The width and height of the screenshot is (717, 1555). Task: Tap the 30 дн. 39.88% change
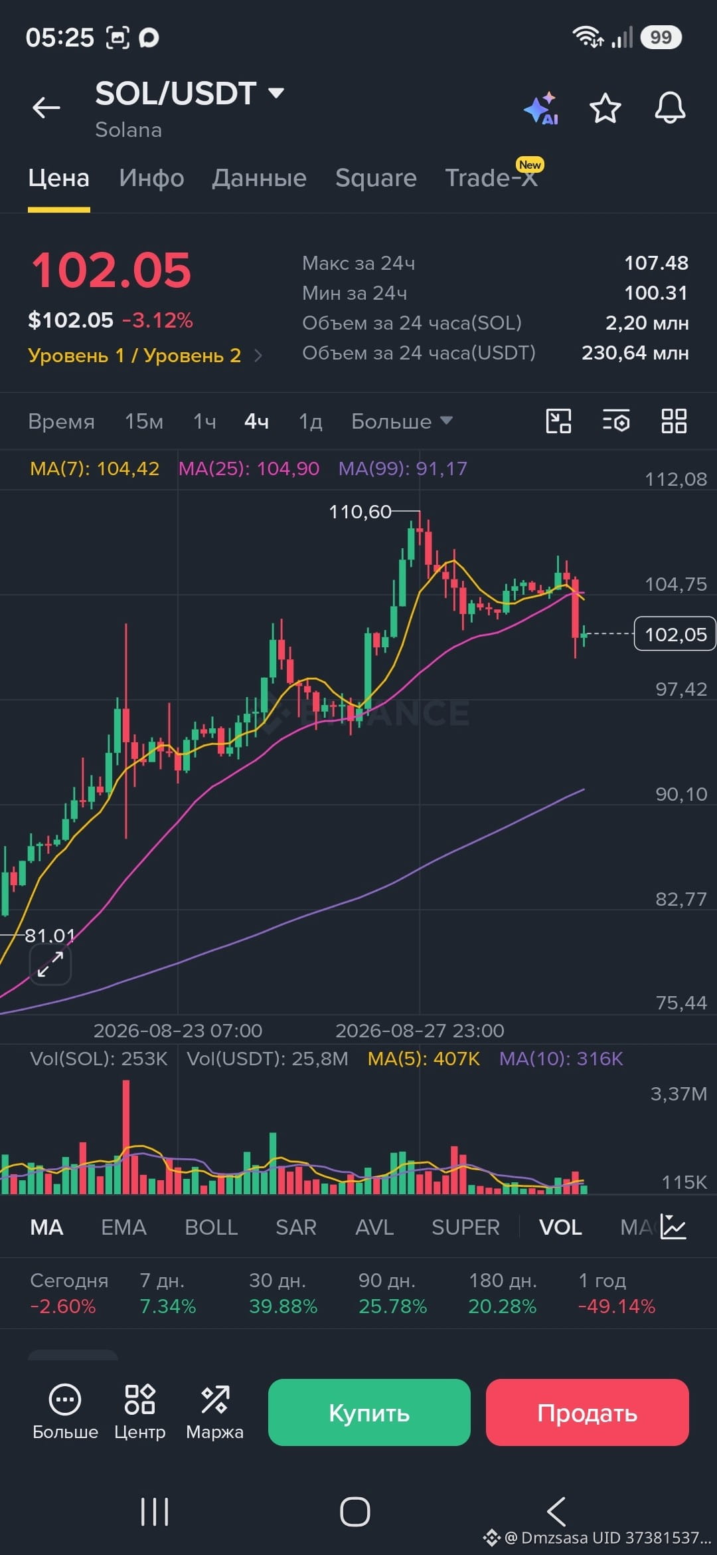tap(283, 1293)
